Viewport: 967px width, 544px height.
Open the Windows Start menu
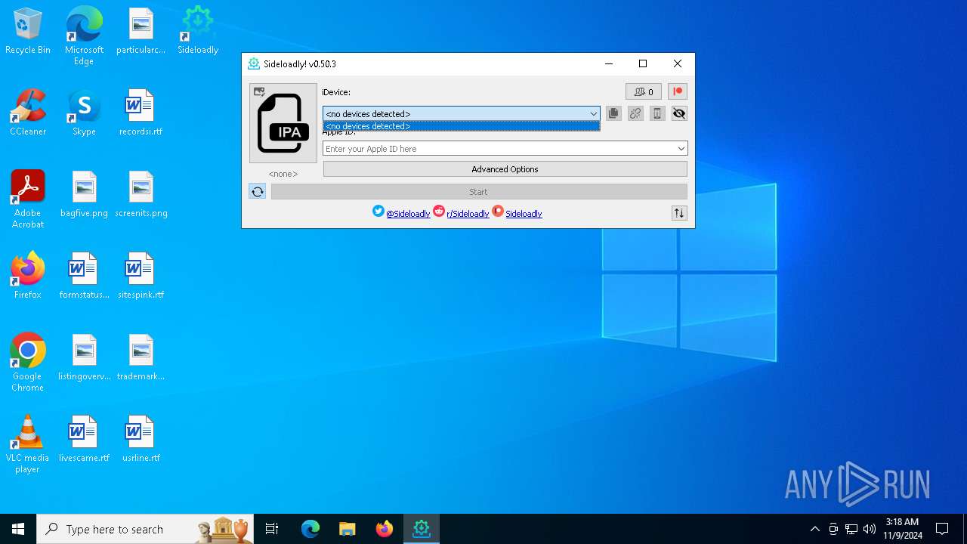[18, 529]
